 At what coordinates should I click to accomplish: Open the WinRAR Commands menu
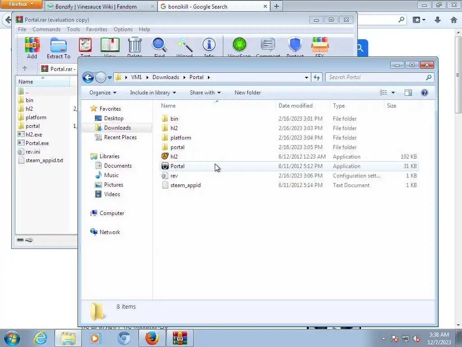46,29
